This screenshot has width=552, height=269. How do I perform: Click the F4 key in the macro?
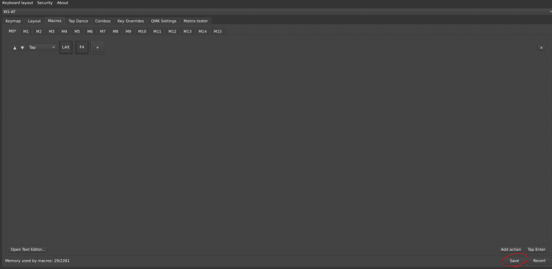[82, 47]
